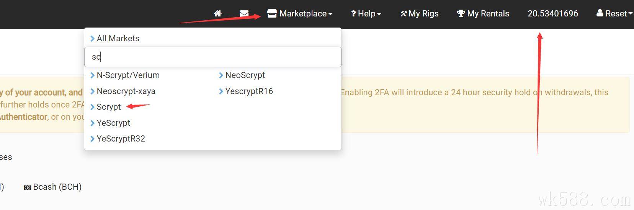Click the My Rentals trophy icon
The width and height of the screenshot is (634, 210).
[461, 13]
